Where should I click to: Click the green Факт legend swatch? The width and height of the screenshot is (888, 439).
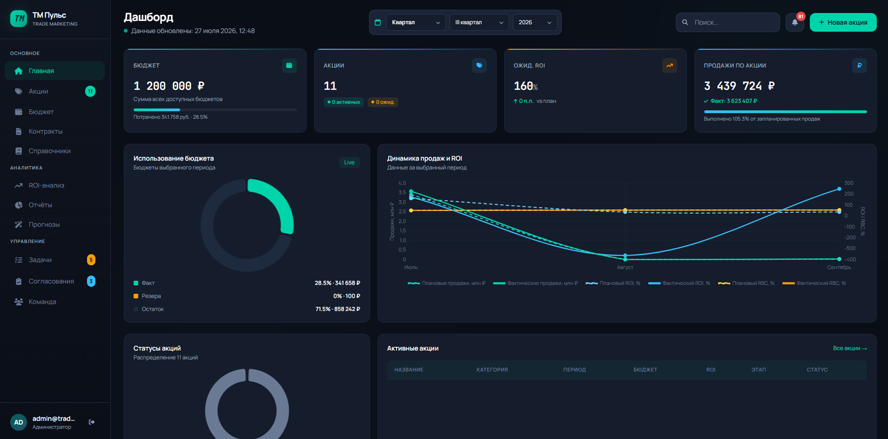click(136, 283)
